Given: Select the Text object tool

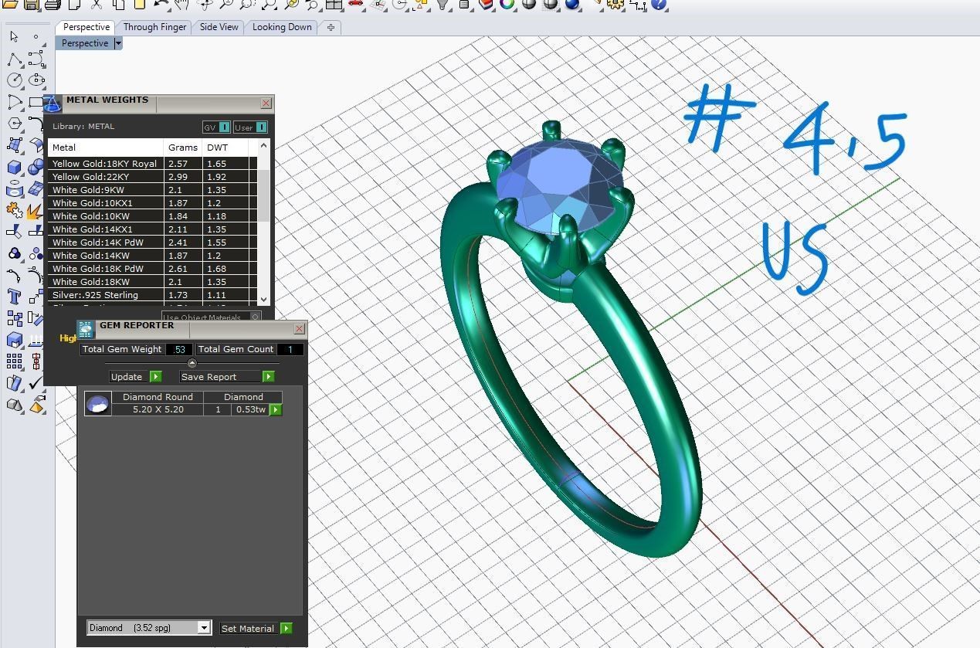Looking at the screenshot, I should (x=14, y=297).
